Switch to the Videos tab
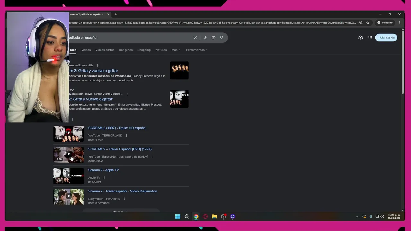Image resolution: width=411 pixels, height=231 pixels. pyautogui.click(x=86, y=50)
